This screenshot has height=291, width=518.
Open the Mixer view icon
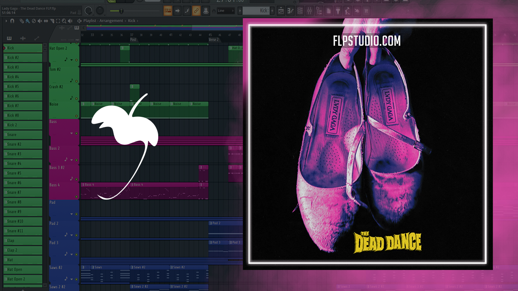point(310,11)
